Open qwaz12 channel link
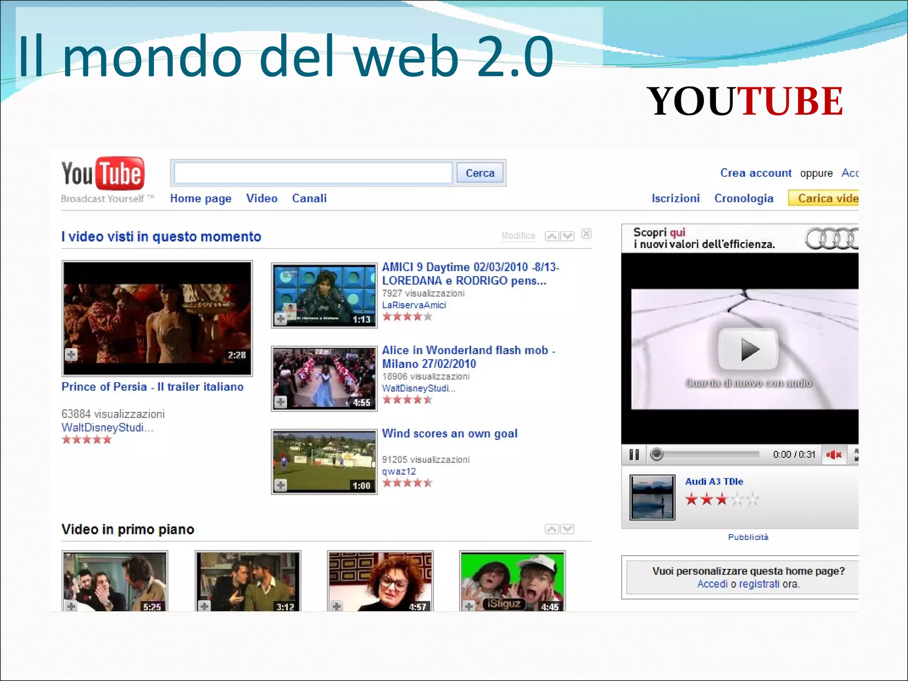Screen dimensions: 908x681 point(399,471)
